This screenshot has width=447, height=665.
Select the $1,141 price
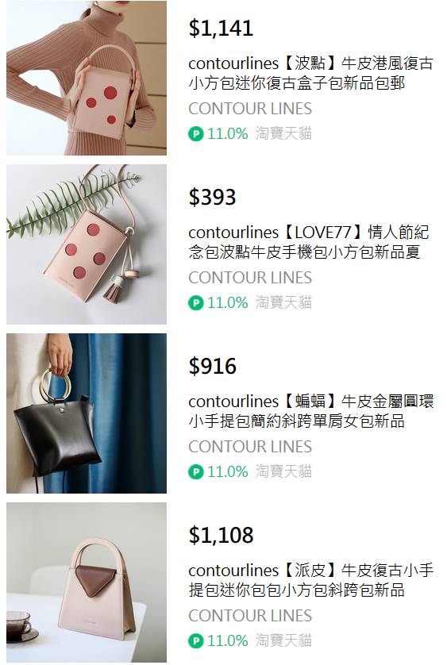tap(221, 28)
